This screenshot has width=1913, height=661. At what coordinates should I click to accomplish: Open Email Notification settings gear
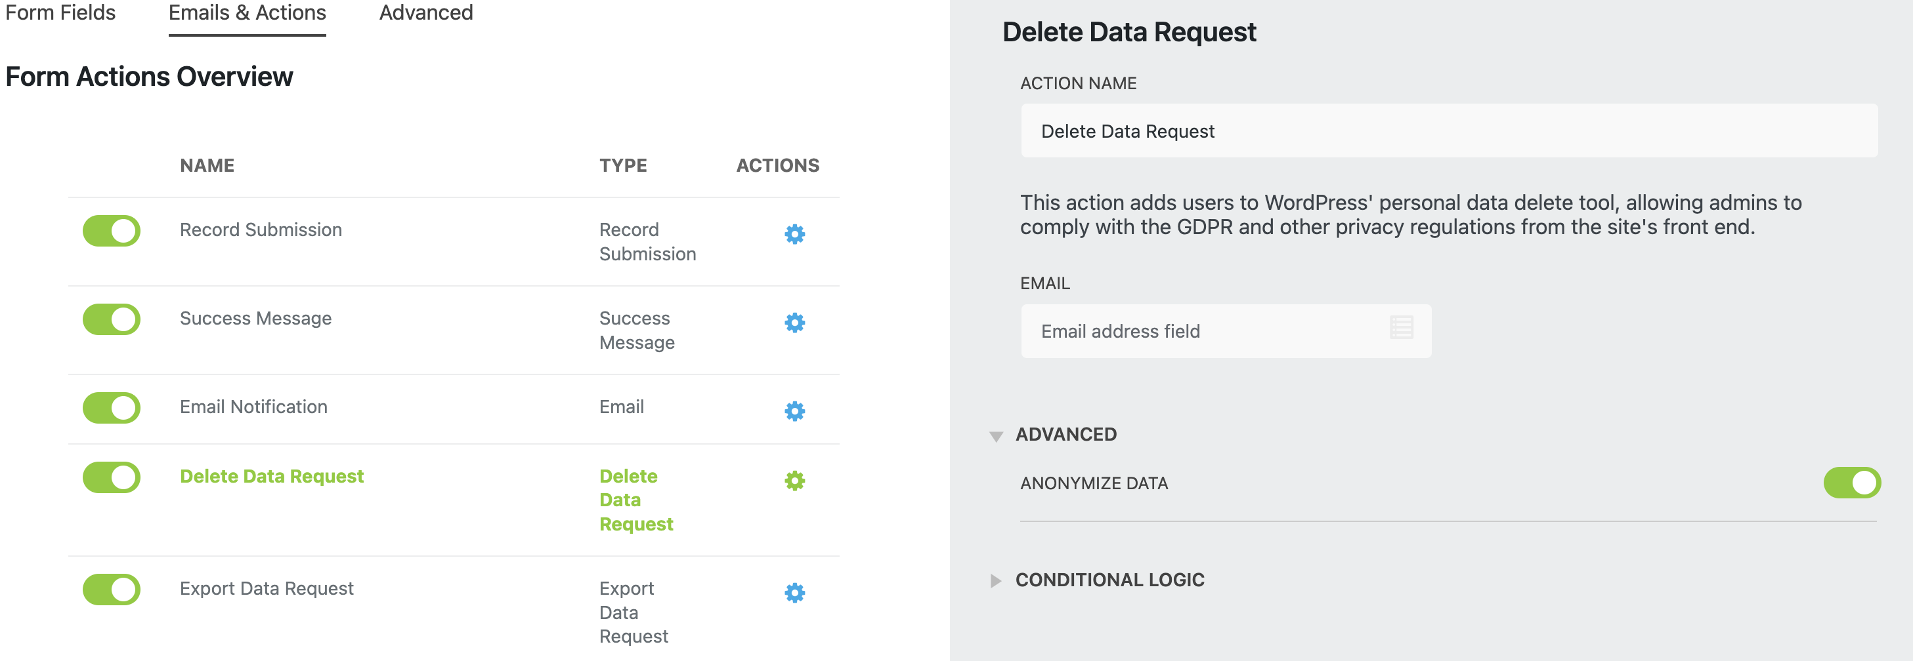[794, 411]
